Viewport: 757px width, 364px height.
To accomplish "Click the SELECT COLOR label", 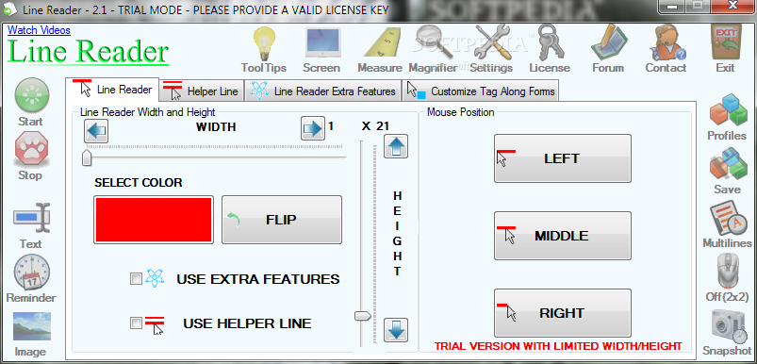I will tap(139, 183).
